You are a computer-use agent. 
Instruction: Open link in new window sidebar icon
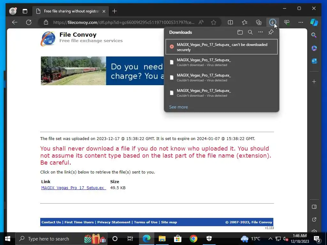click(314, 219)
